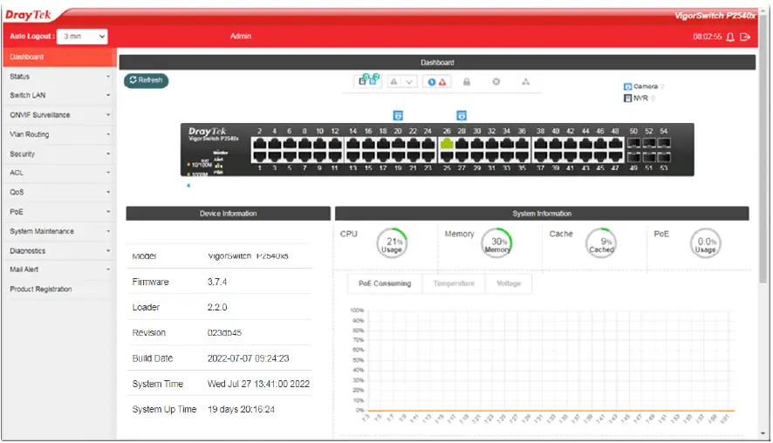Expand the ACL menu arrow

click(108, 173)
